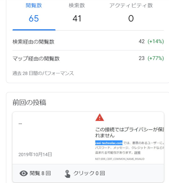Click the highlighted ceei-technolac.com text
This screenshot has height=183, width=169.
(x=109, y=143)
